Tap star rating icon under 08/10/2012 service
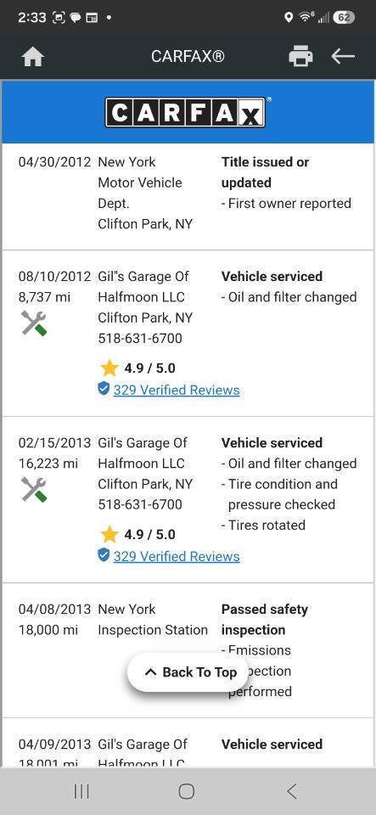The width and height of the screenshot is (376, 815). [109, 368]
